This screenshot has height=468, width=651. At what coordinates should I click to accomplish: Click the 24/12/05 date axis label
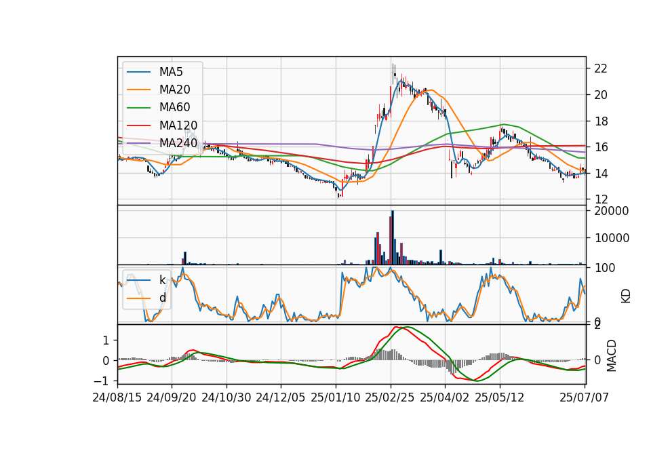click(281, 397)
